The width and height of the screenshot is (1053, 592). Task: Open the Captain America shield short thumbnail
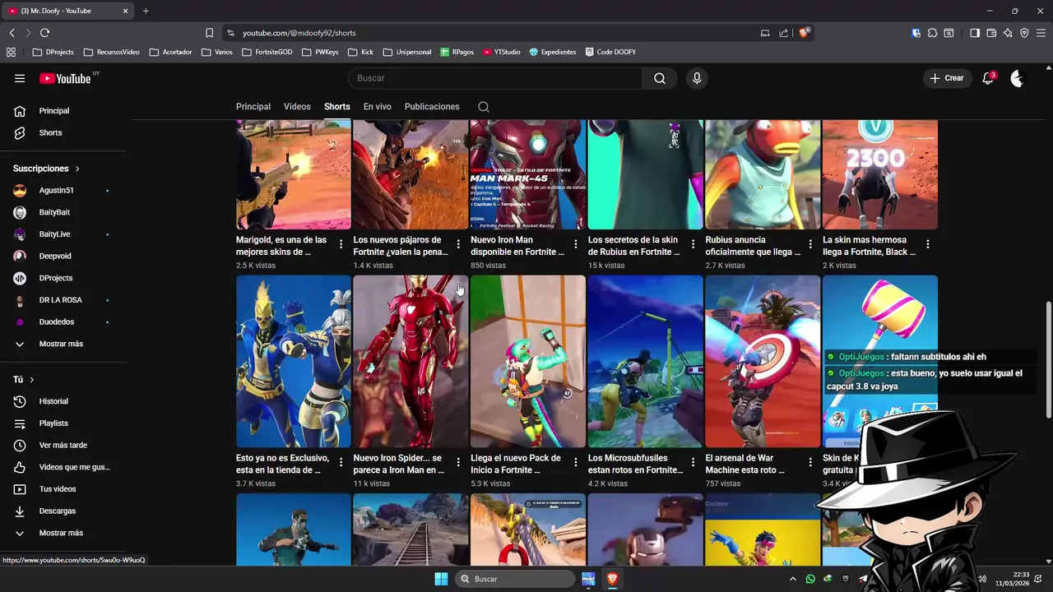(x=763, y=361)
